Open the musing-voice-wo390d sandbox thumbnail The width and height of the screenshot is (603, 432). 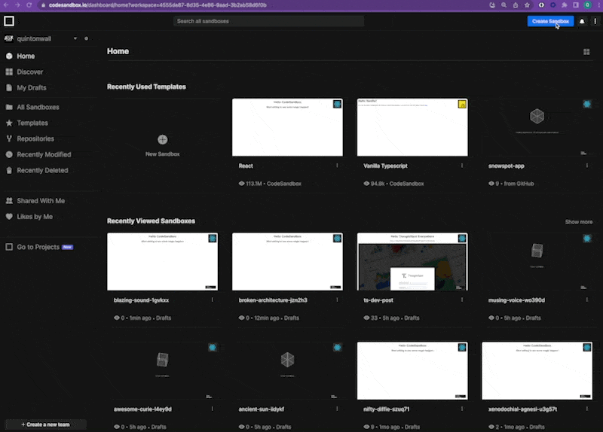tap(537, 261)
